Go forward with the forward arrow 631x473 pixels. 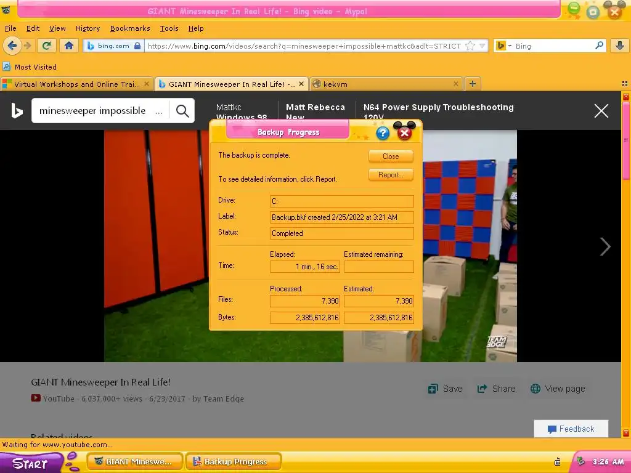28,46
